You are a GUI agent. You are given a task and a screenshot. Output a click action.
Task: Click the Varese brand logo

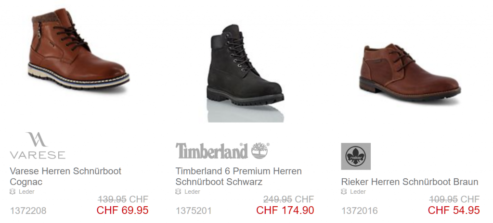[x=38, y=146]
